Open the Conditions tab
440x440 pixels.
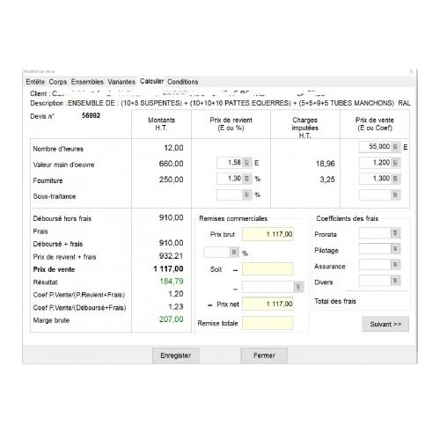tap(183, 82)
